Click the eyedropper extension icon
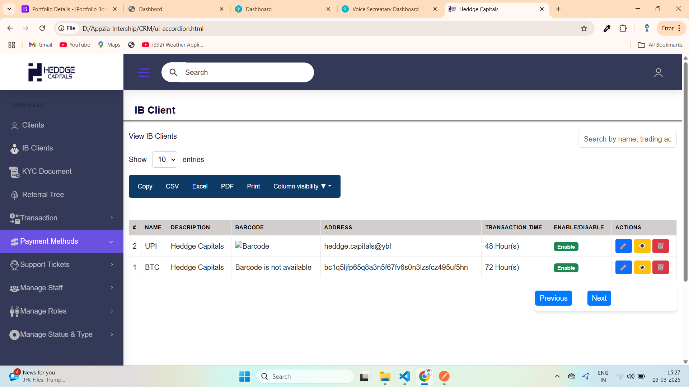Image resolution: width=689 pixels, height=387 pixels. click(x=607, y=28)
